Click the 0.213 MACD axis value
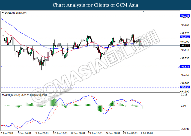 [184, 95]
